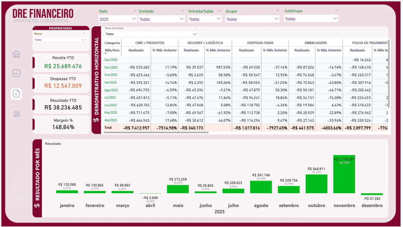403x227 pixels.
Task: Click the dezembro axis label in the chart
Action: tap(372, 205)
